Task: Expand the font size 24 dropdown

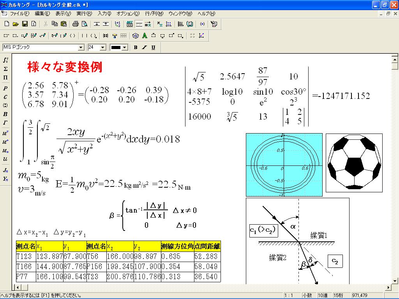Action: [x=103, y=47]
